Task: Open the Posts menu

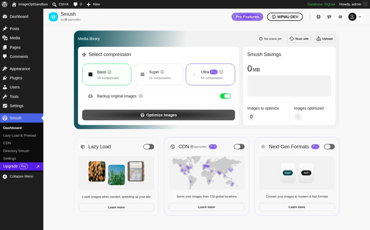Action: tap(22, 29)
